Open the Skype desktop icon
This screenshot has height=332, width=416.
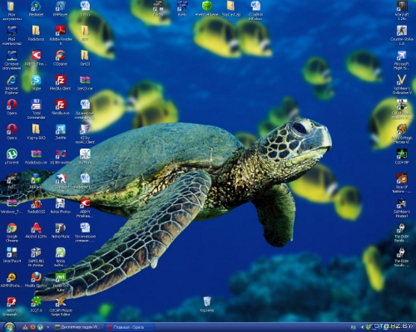pos(36,82)
